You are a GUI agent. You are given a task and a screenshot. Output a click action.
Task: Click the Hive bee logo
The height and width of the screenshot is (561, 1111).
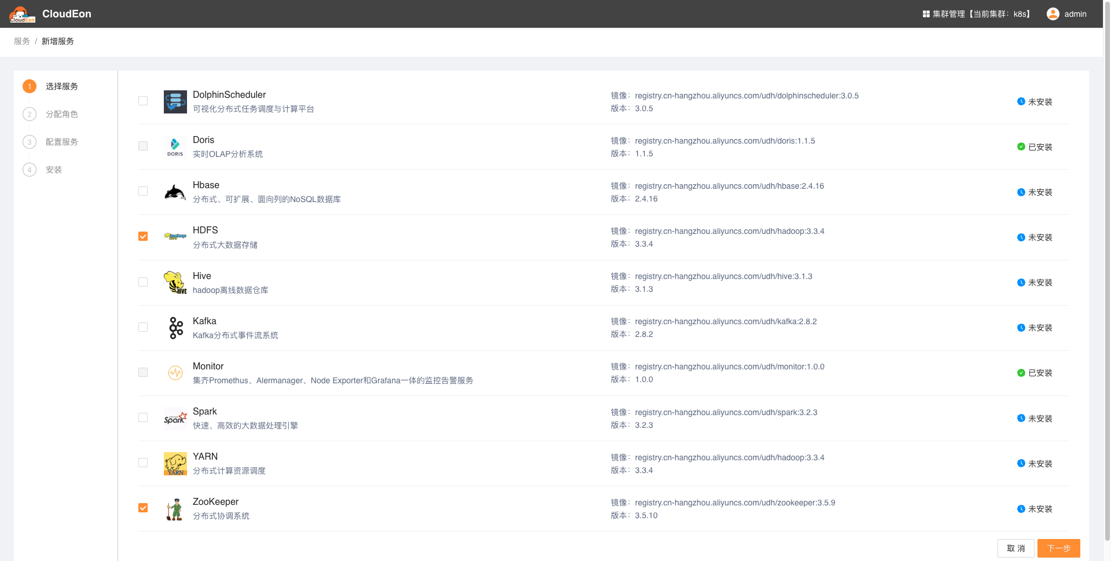click(175, 283)
